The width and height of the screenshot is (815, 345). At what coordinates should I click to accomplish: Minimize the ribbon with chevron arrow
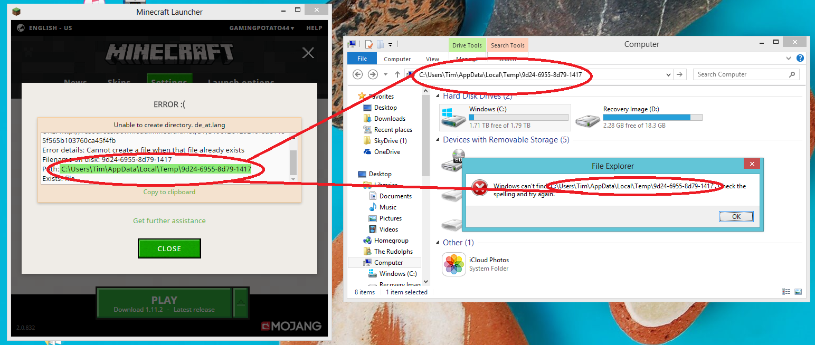point(789,59)
